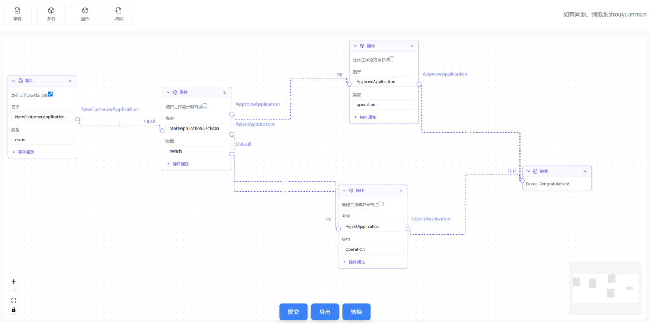The width and height of the screenshot is (650, 323).
Task: Zoom out the canvas with minus icon
Action: [x=13, y=291]
